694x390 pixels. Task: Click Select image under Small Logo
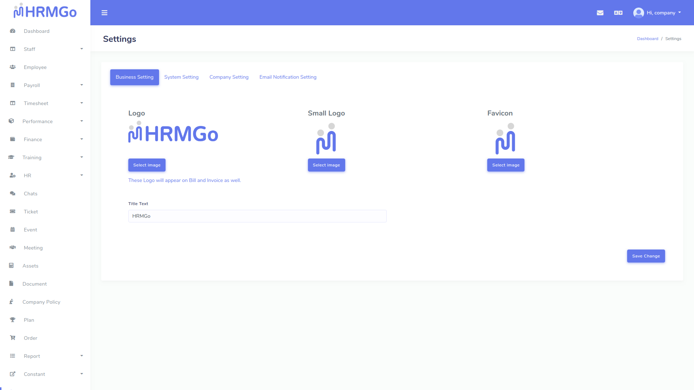click(326, 165)
